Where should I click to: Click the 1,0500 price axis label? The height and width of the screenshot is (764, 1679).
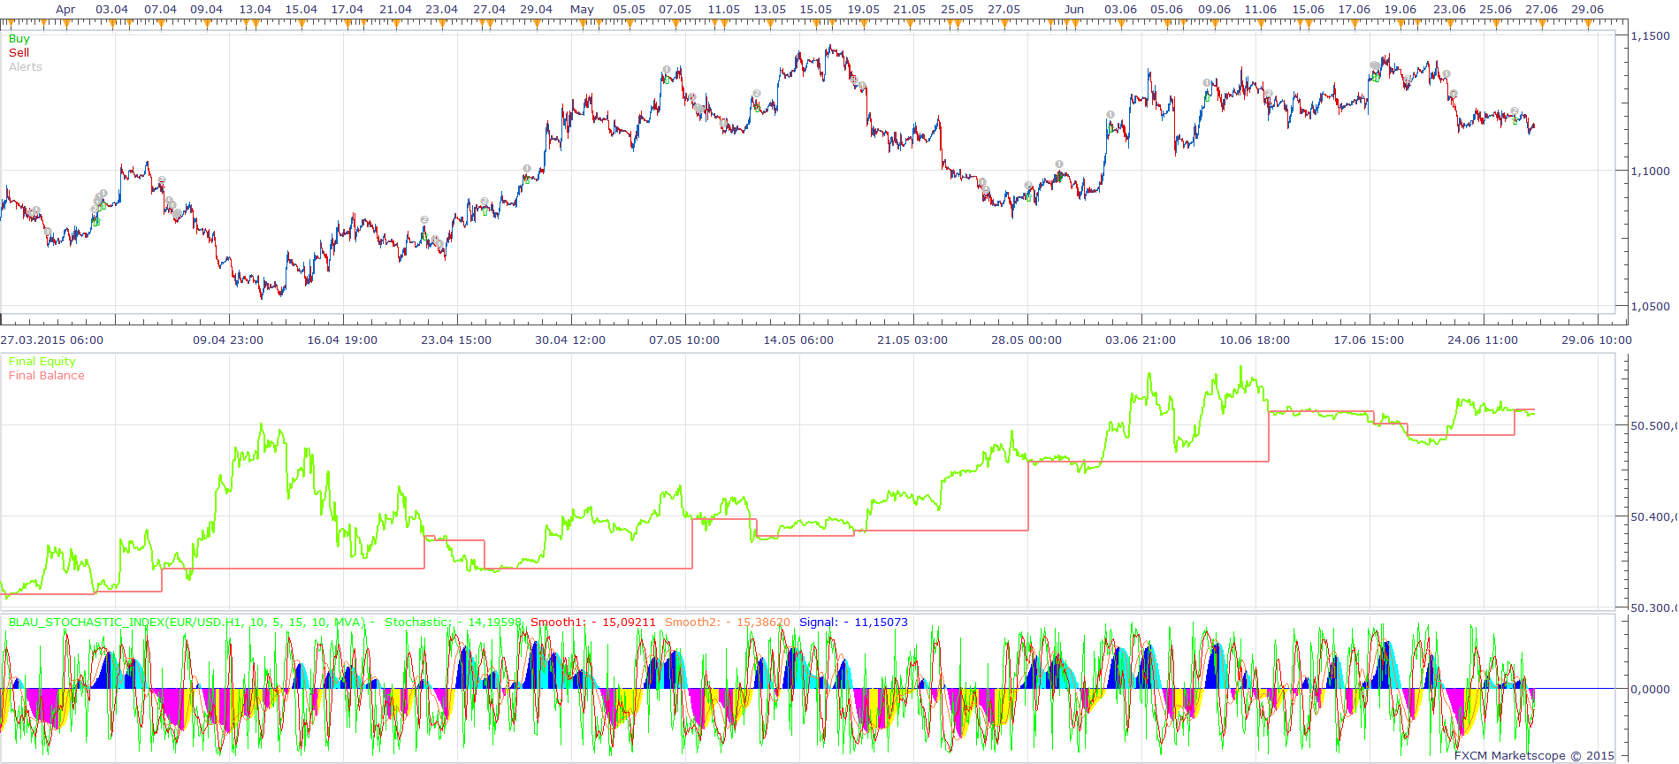coord(1650,307)
